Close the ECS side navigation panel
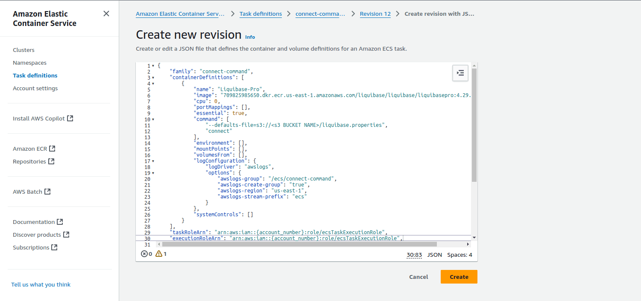The image size is (641, 301). tap(106, 14)
